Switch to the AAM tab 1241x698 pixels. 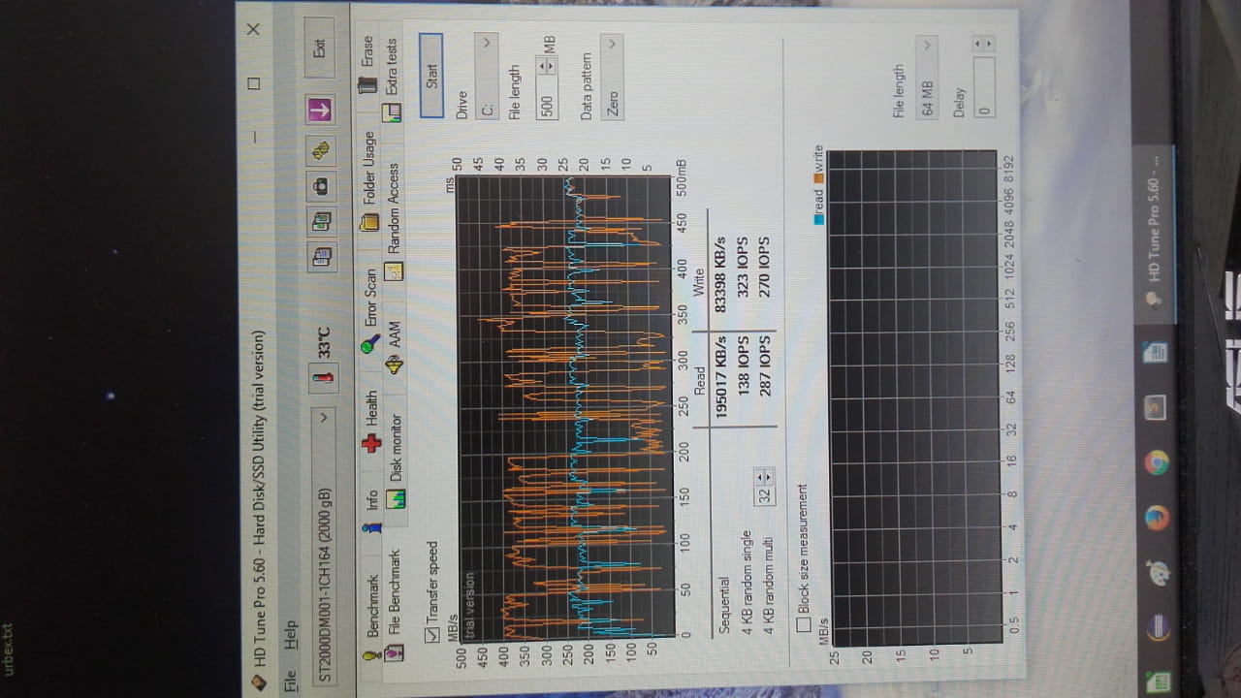[394, 348]
